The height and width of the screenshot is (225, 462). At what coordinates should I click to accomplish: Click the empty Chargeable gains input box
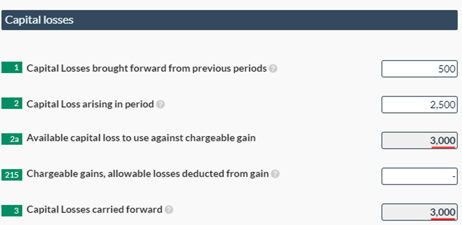[x=419, y=175]
